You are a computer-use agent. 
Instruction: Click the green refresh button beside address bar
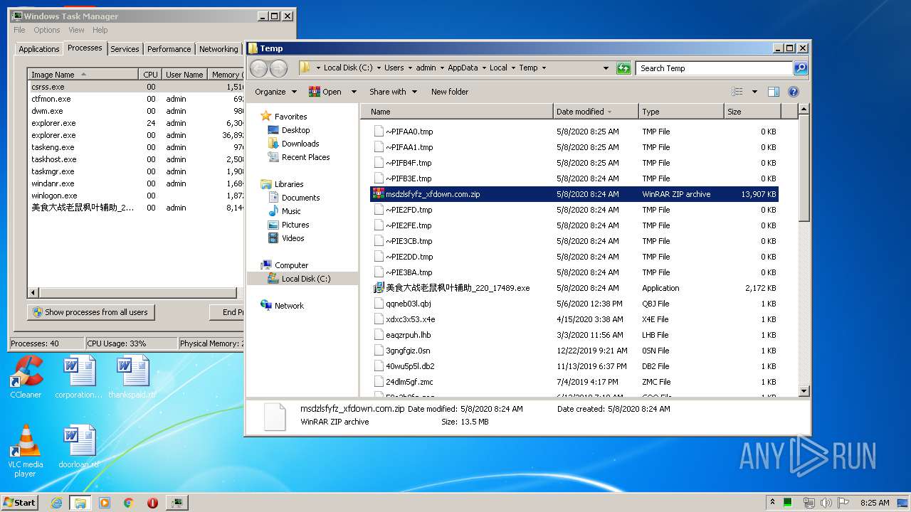tap(623, 68)
